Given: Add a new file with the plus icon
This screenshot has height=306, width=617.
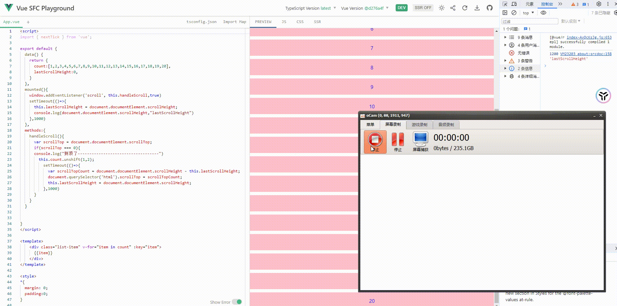Looking at the screenshot, I should pyautogui.click(x=28, y=22).
